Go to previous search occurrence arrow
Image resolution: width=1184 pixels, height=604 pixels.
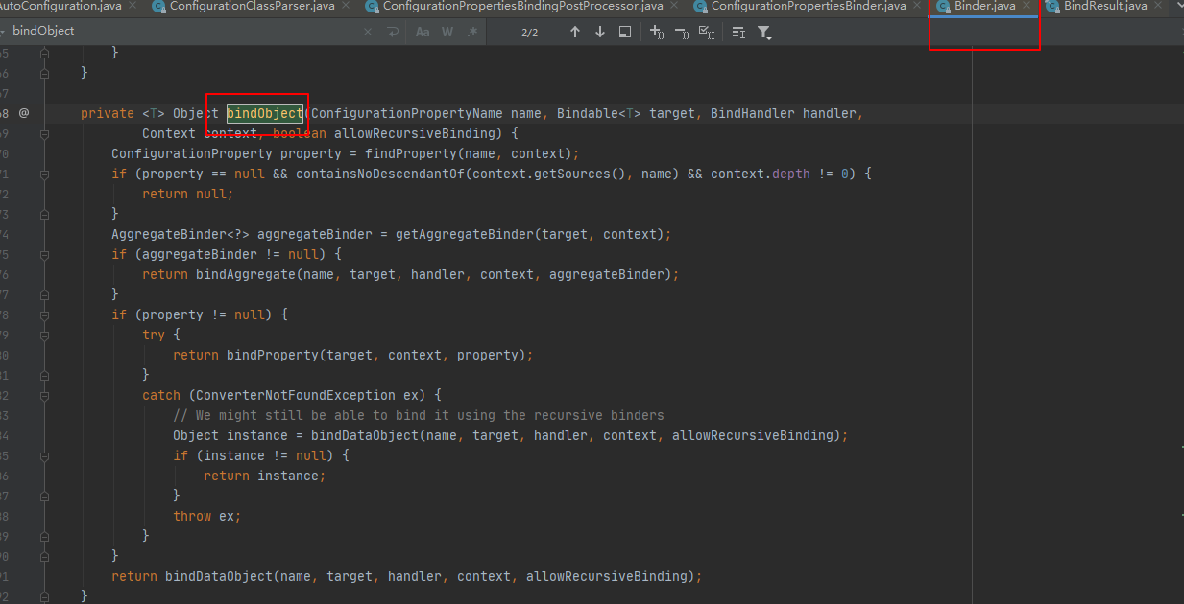(575, 32)
